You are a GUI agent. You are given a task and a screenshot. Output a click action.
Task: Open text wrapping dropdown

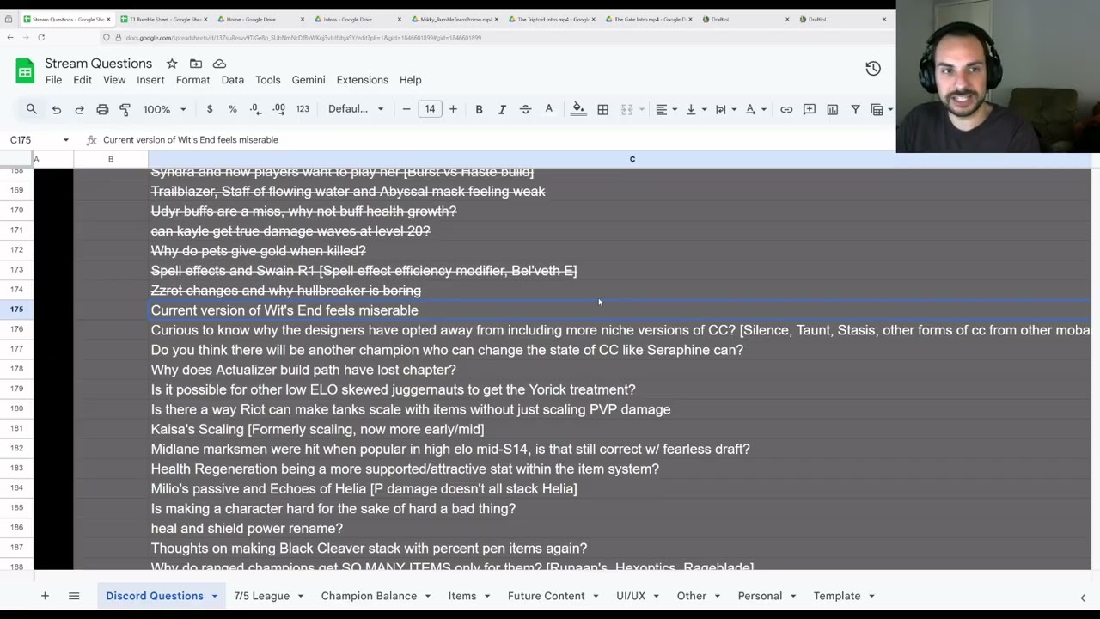pos(726,109)
